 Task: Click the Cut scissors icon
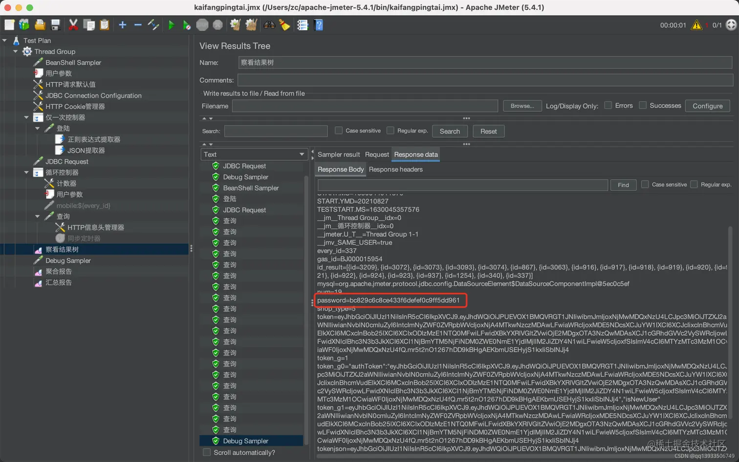(73, 24)
